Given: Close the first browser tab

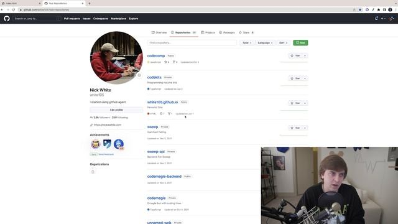Looking at the screenshot, I should click(40, 4).
